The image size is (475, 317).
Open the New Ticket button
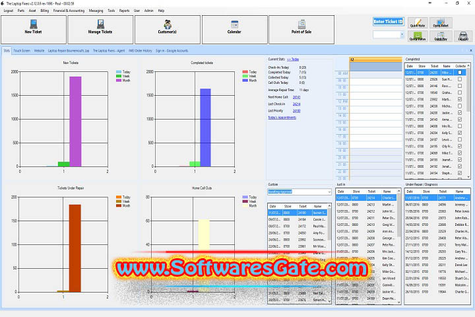point(34,30)
